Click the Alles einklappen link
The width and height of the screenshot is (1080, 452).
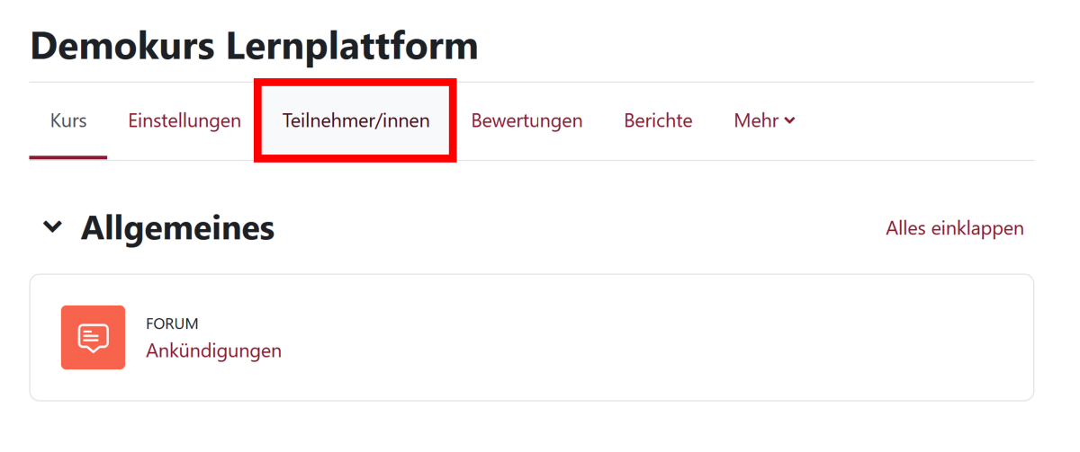(x=954, y=228)
